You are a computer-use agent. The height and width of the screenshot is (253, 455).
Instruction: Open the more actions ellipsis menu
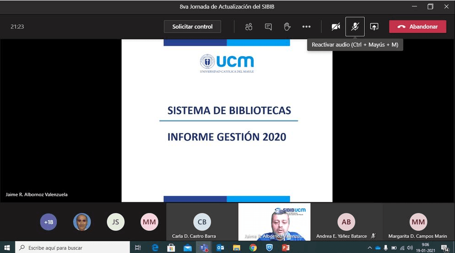(306, 26)
